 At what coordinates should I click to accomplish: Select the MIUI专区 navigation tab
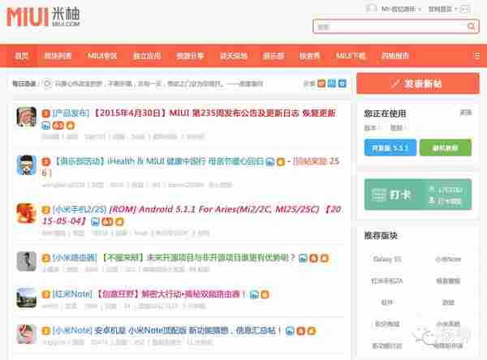pyautogui.click(x=102, y=56)
